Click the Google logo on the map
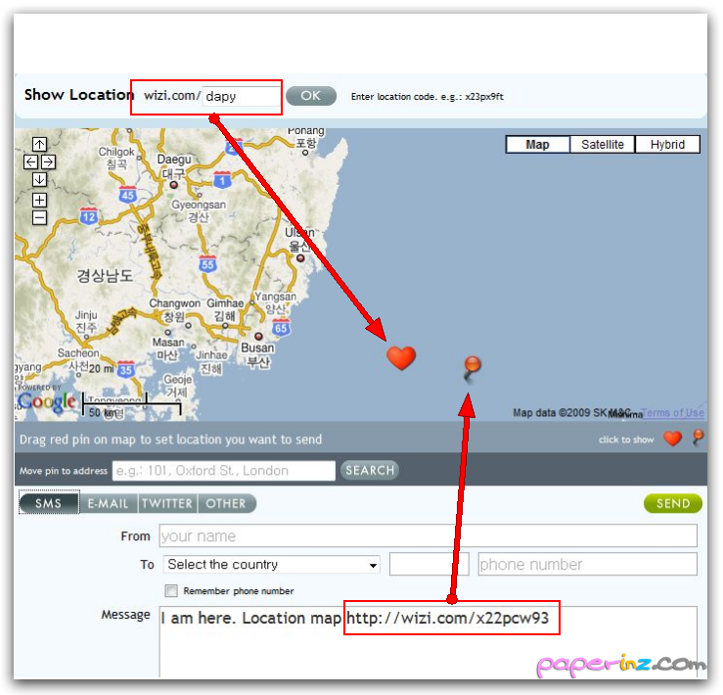 (47, 402)
